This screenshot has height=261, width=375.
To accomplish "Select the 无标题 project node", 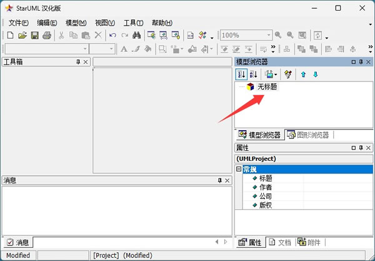I will [x=267, y=86].
